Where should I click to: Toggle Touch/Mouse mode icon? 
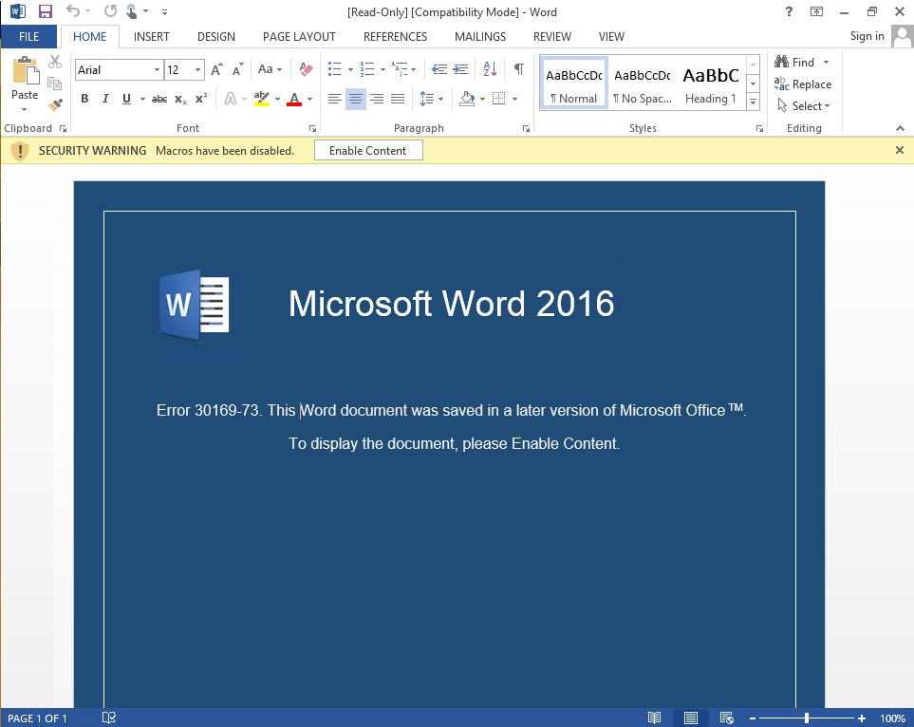[x=132, y=11]
